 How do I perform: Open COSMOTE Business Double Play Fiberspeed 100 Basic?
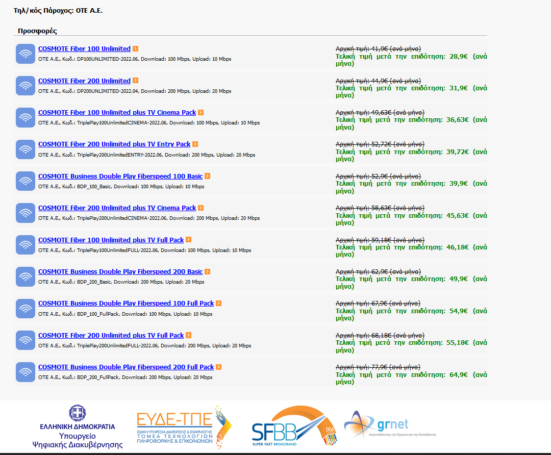(x=120, y=176)
